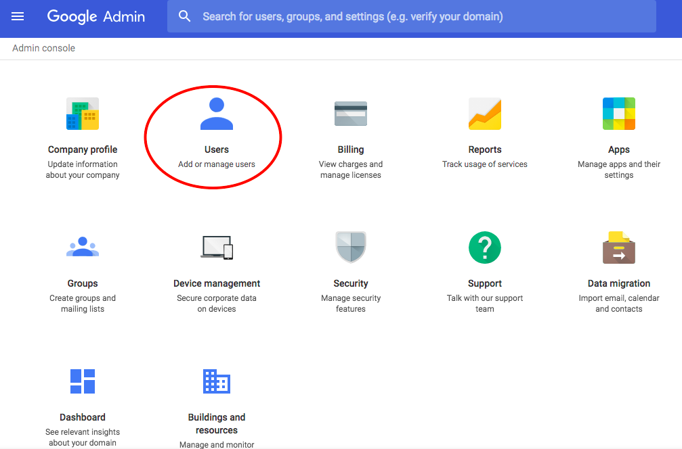Click the Google Admin logo
The width and height of the screenshot is (682, 449).
pos(96,16)
